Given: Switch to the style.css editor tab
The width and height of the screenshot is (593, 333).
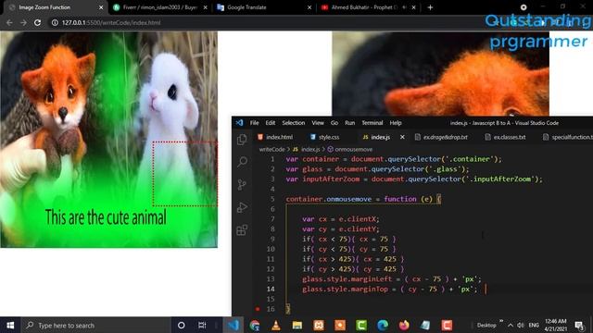Looking at the screenshot, I should (324, 137).
